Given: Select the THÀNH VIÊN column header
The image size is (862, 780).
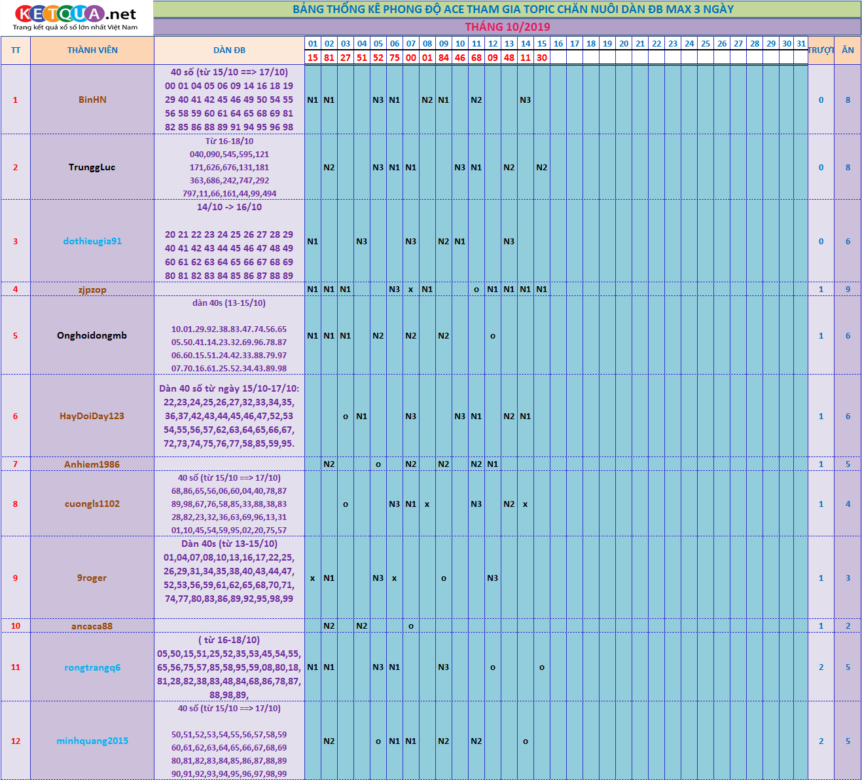Looking at the screenshot, I should coord(92,50).
